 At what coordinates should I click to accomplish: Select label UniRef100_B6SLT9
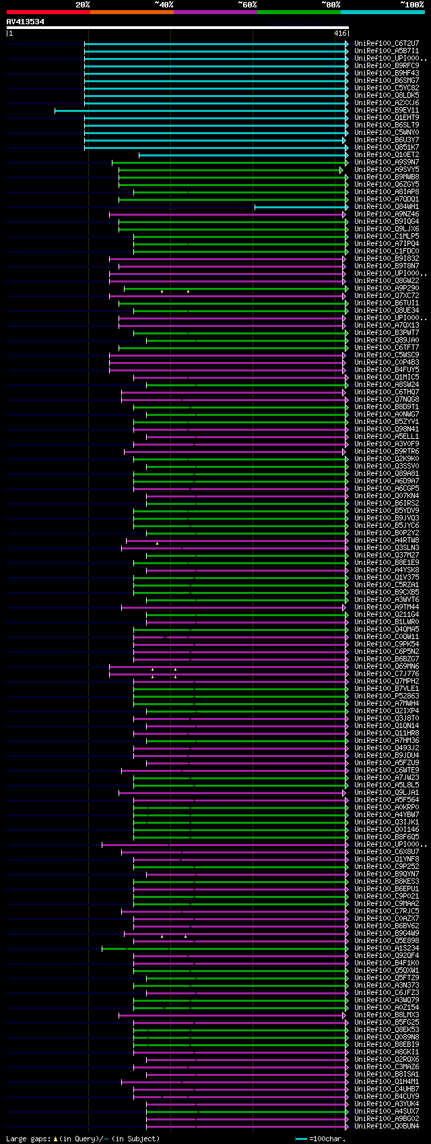pos(387,125)
